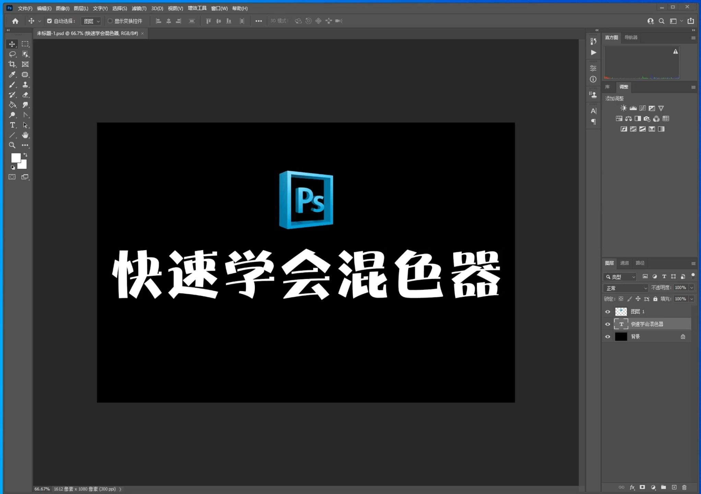Open the 窗口(W) menu

pos(219,8)
